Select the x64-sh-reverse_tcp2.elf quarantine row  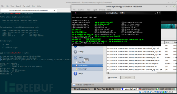click(142, 54)
